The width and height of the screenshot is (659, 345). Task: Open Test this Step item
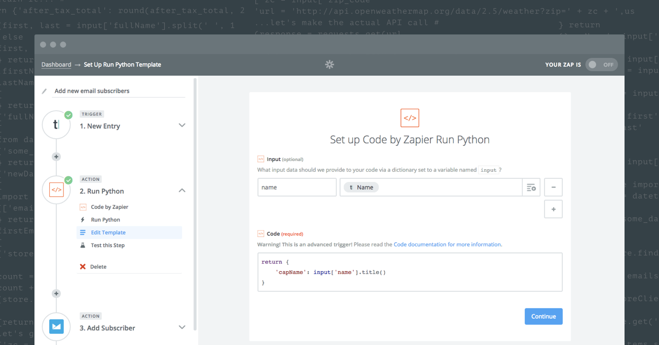tap(107, 245)
